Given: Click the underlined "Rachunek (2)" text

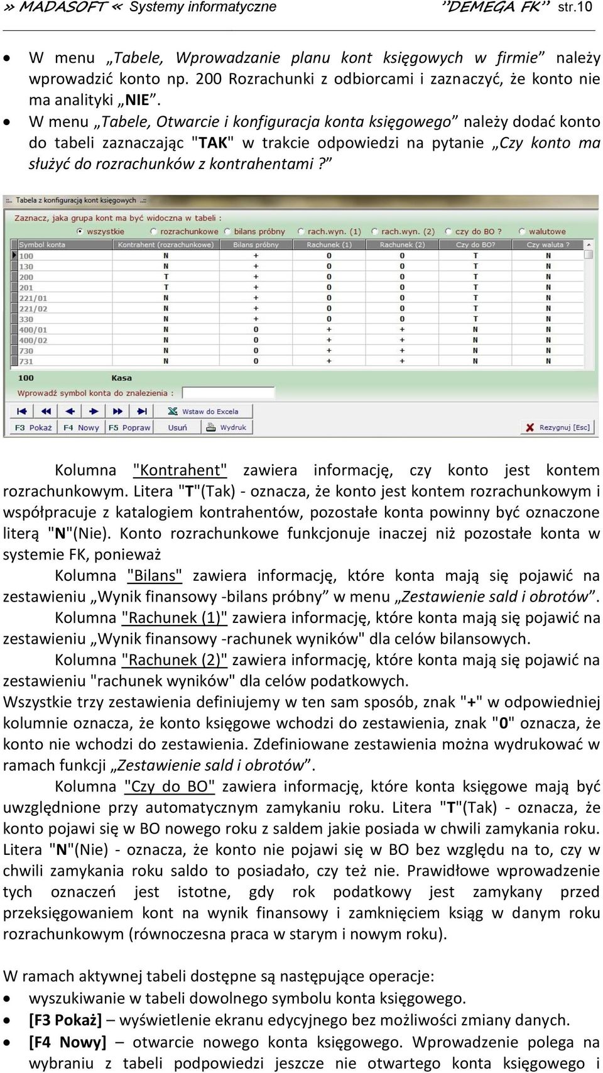Looking at the screenshot, I should point(175,660).
